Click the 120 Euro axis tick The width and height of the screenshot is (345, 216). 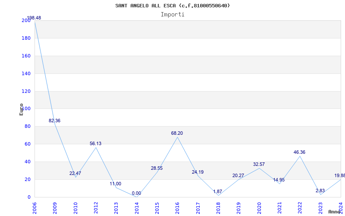click(x=26, y=91)
